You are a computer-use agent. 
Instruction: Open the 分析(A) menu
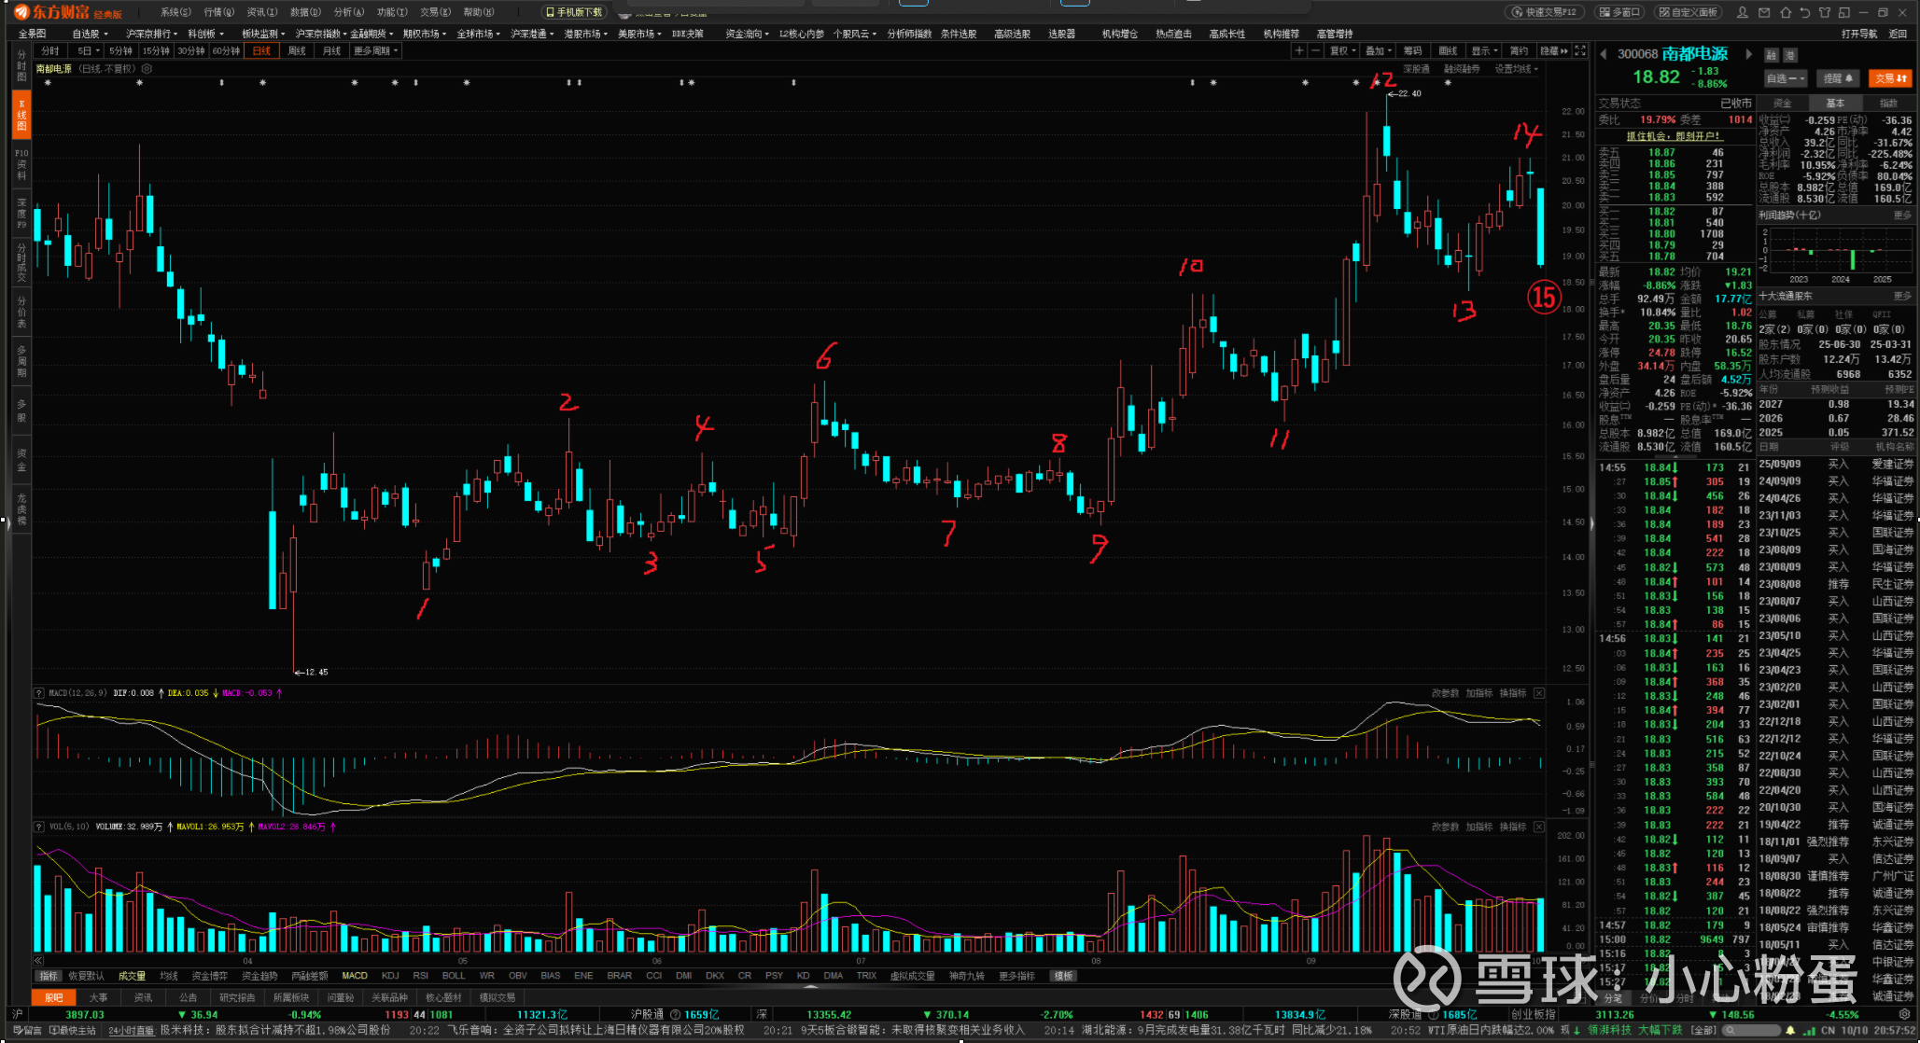point(348,12)
